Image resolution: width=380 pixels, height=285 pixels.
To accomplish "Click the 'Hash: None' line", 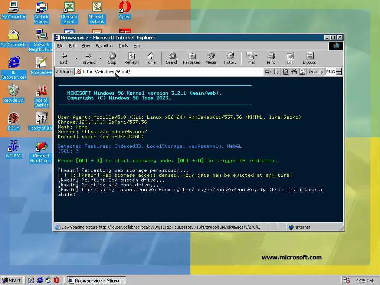I will 73,127.
